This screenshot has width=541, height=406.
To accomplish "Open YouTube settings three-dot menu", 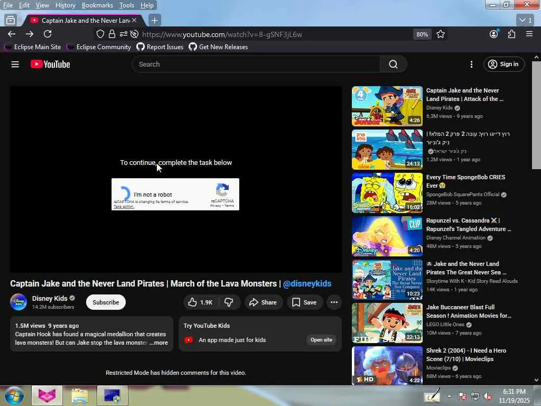I will pyautogui.click(x=471, y=64).
